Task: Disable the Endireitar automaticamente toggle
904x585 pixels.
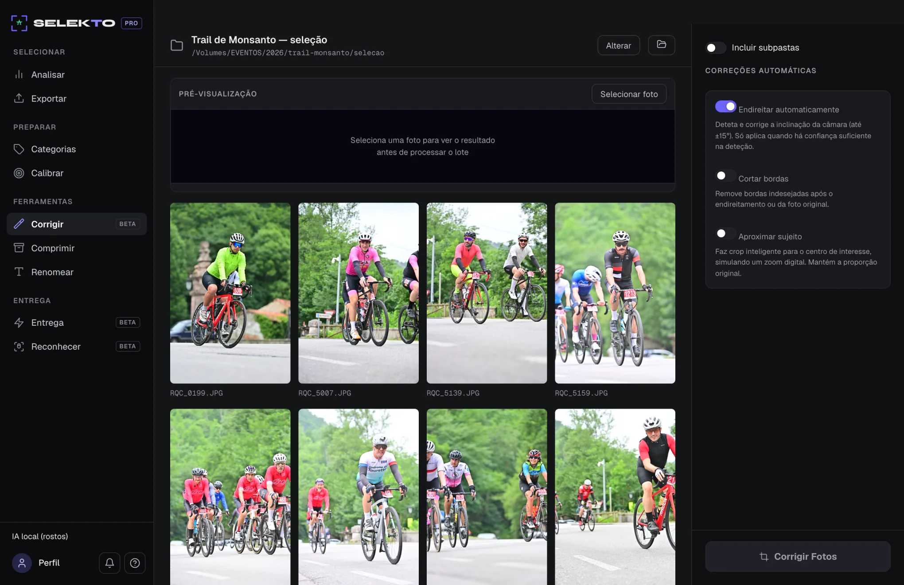Action: coord(725,106)
